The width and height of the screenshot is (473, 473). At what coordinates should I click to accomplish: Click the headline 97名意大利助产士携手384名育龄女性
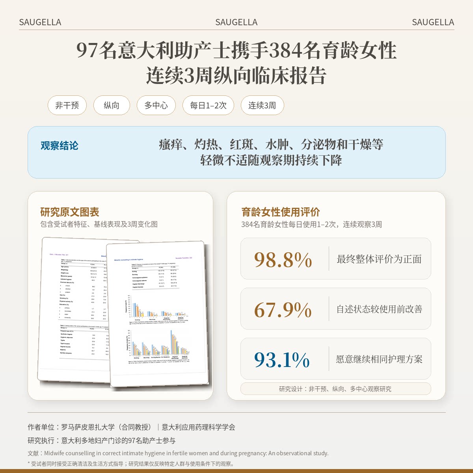pos(236,50)
